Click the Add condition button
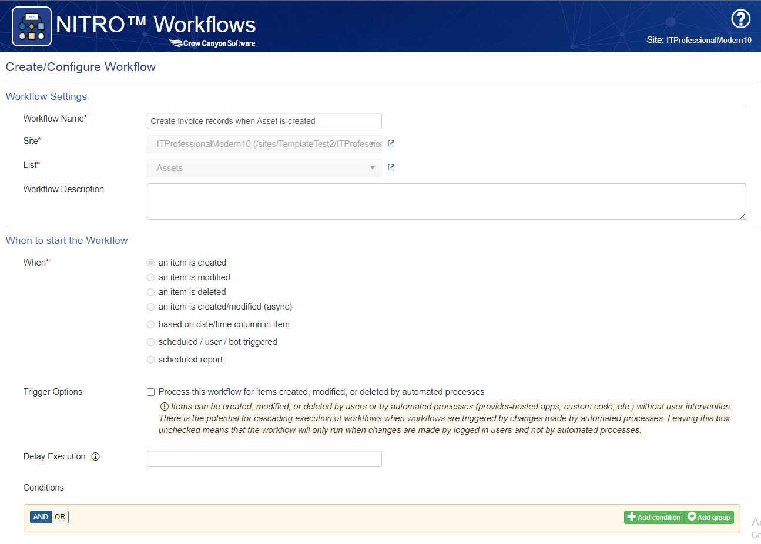761x544 pixels. point(653,517)
